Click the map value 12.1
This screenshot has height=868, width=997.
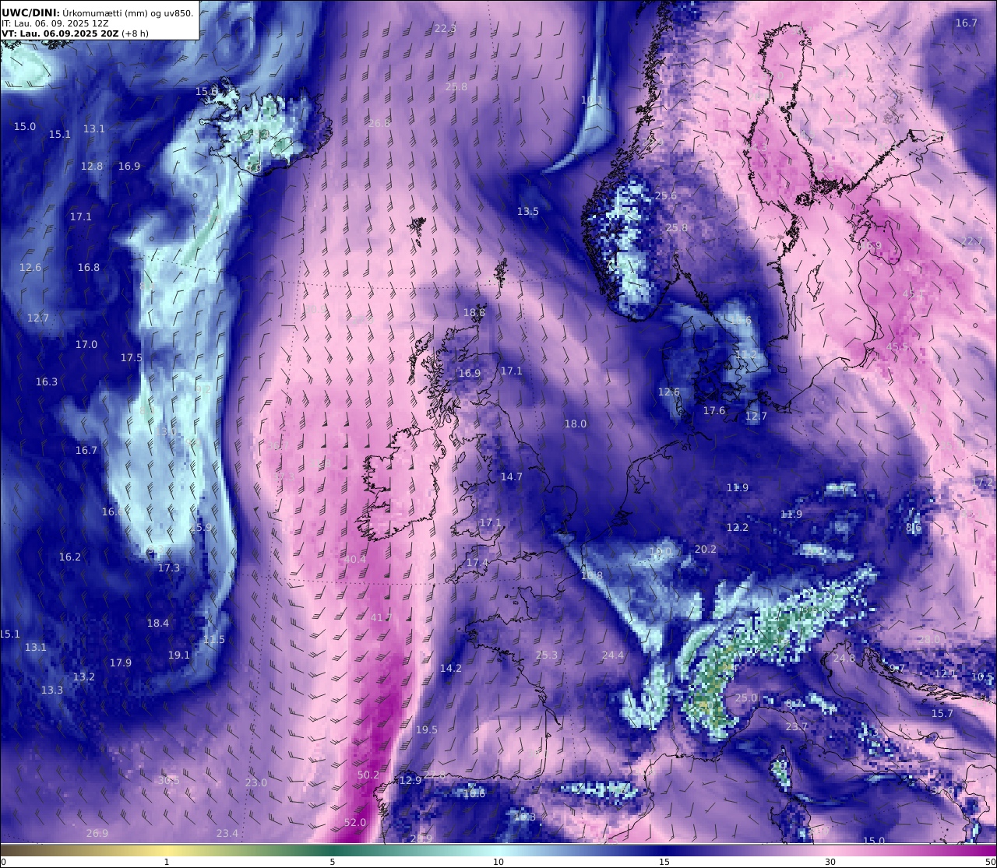pyautogui.click(x=946, y=674)
